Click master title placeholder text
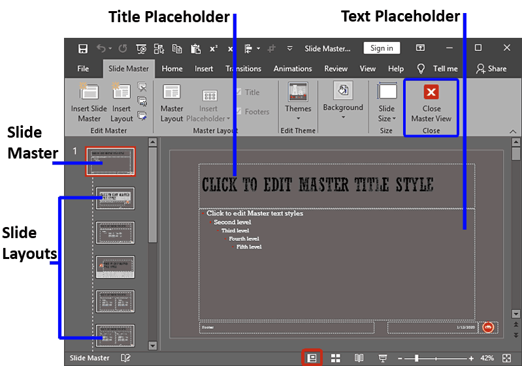 (318, 185)
